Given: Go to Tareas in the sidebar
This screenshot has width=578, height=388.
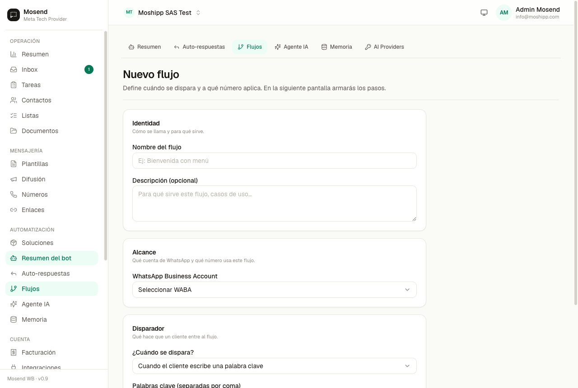Looking at the screenshot, I should coord(51,85).
